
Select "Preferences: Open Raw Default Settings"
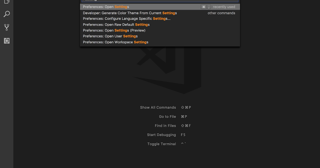116,25
